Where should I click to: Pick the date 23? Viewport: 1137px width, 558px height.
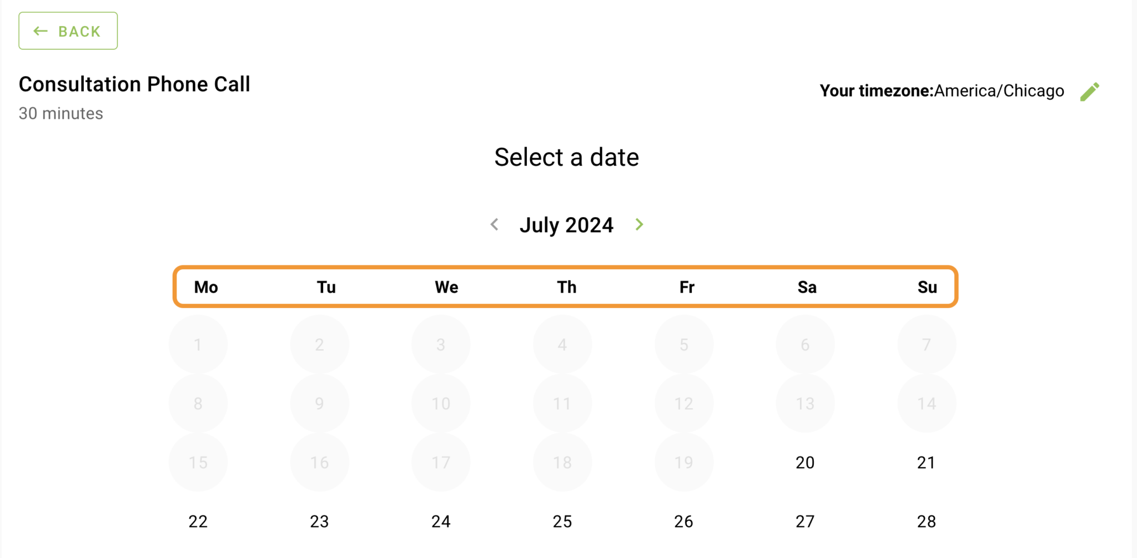pyautogui.click(x=319, y=521)
